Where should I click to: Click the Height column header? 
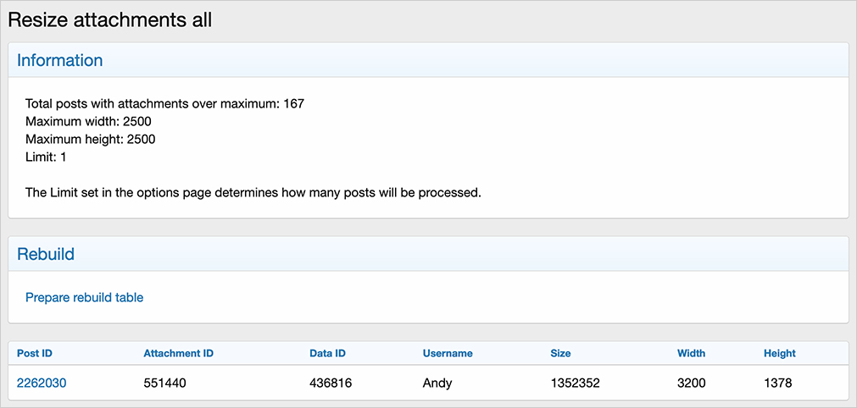click(780, 353)
